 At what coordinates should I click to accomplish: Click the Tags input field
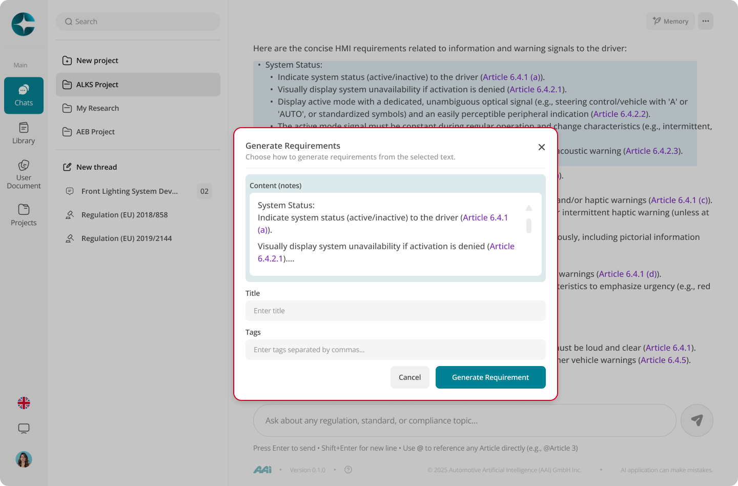pyautogui.click(x=396, y=350)
